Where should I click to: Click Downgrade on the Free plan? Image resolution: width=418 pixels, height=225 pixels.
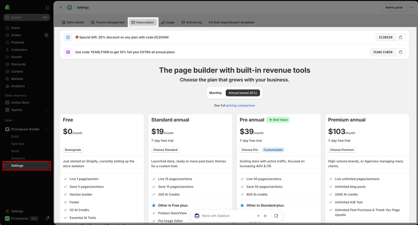click(x=73, y=150)
